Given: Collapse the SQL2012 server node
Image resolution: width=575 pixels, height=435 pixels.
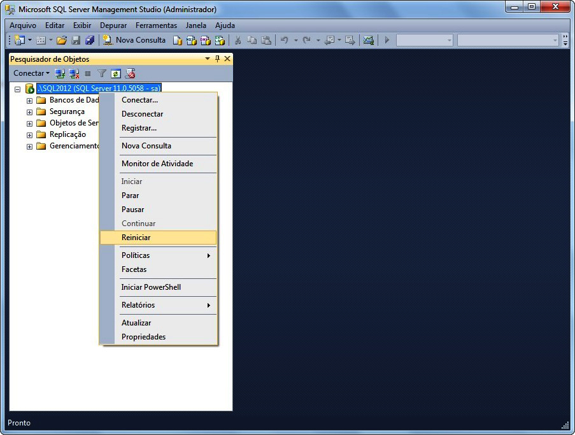Looking at the screenshot, I should point(18,89).
